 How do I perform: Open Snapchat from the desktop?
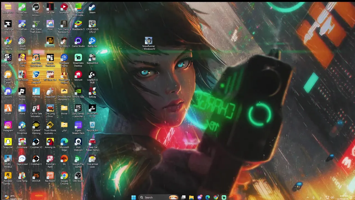coord(8,144)
